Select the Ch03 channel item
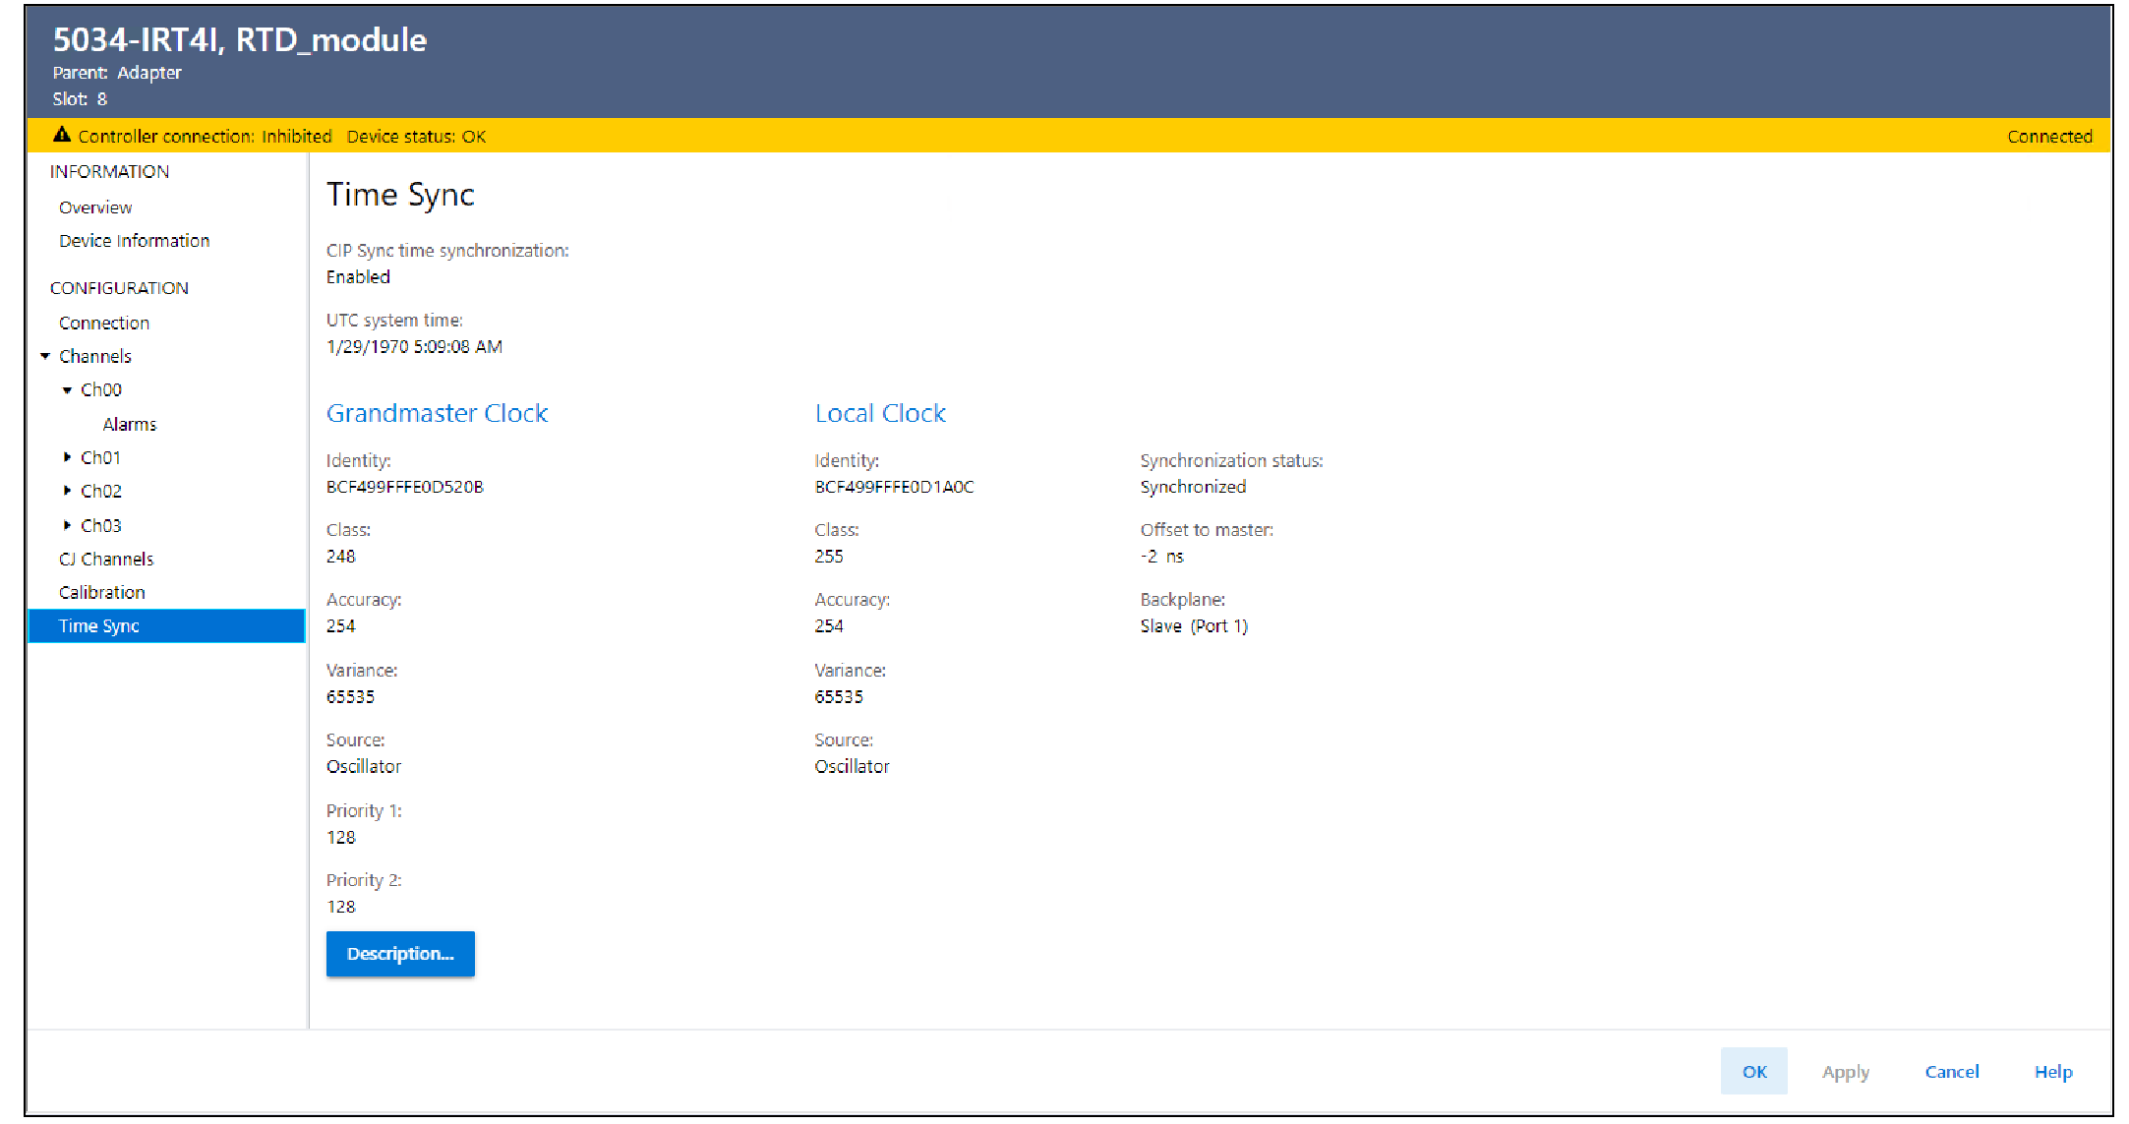 tap(101, 525)
